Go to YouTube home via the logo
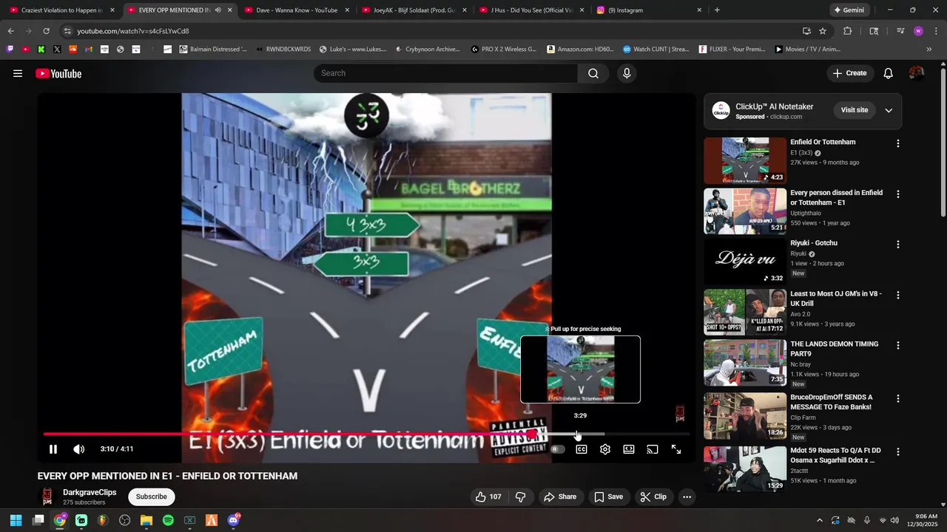947x532 pixels. [x=58, y=73]
